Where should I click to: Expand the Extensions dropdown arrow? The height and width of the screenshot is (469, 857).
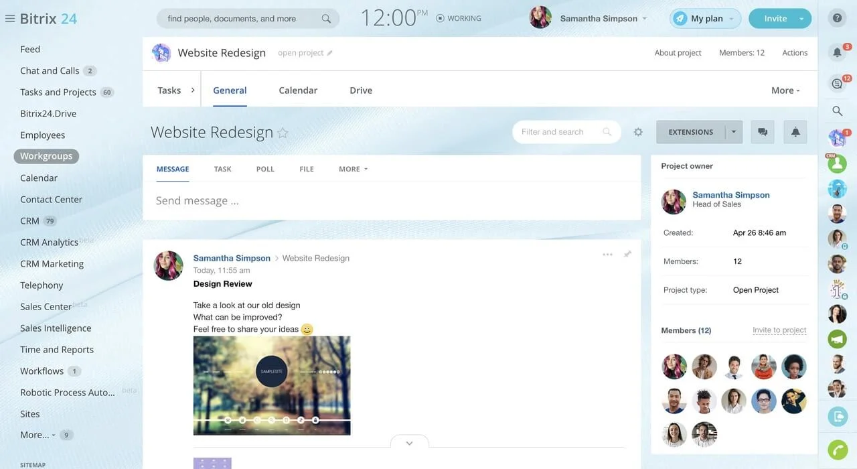click(x=733, y=132)
